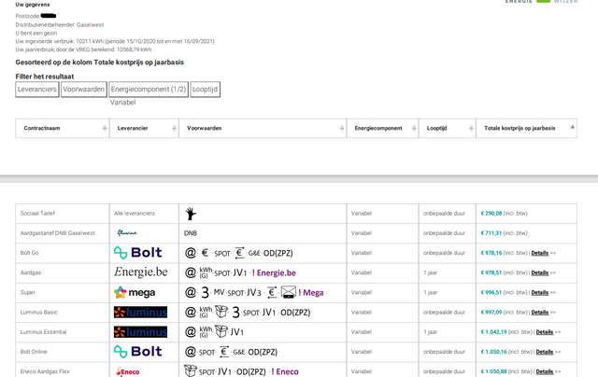Click the euro invoice icon in Super row

pos(272,292)
